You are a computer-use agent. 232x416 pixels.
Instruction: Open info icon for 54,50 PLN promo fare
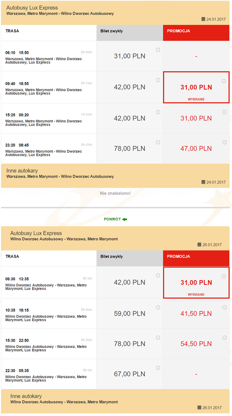coord(225,338)
